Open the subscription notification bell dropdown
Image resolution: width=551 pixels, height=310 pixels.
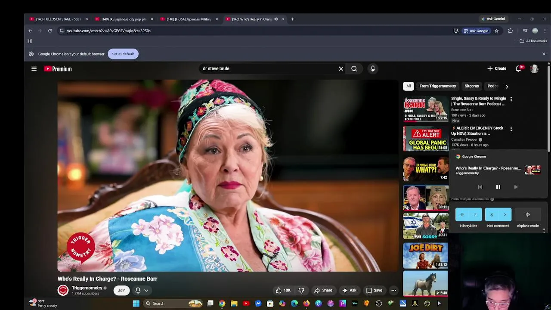click(x=142, y=291)
